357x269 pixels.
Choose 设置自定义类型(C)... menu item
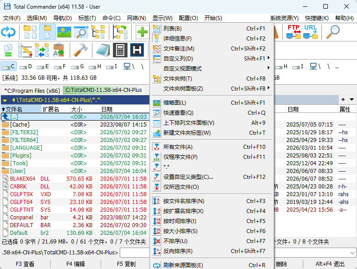tap(212, 177)
